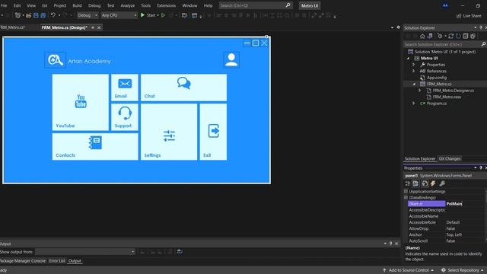The image size is (487, 274).
Task: Open the File menu
Action: coord(4,5)
